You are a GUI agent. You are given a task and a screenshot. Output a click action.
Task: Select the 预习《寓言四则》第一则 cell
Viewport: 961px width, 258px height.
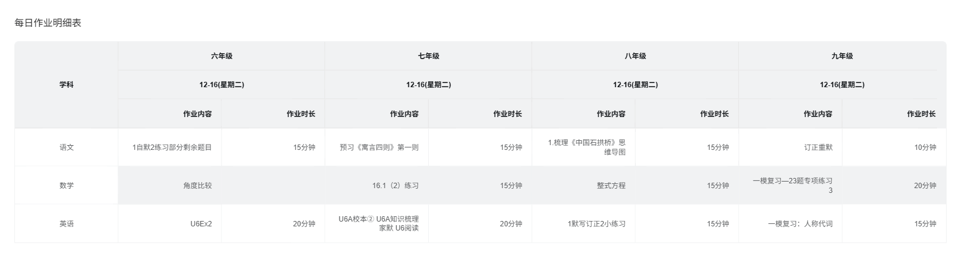coord(379,148)
